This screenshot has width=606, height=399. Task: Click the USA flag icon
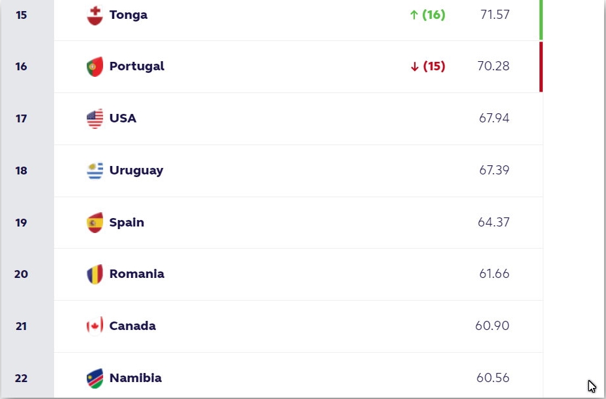[95, 118]
